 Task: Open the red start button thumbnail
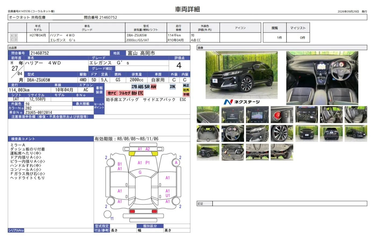click(x=282, y=115)
